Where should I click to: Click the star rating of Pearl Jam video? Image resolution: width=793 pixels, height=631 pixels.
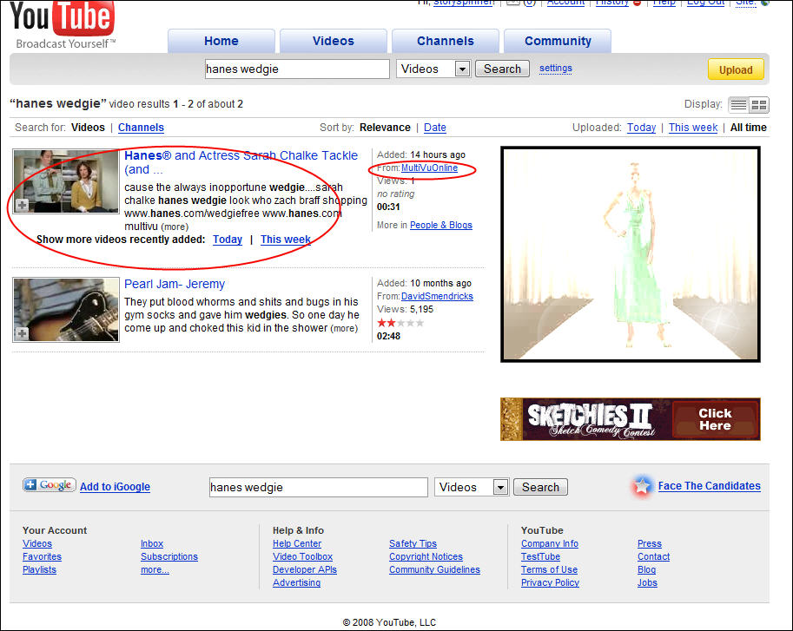pos(400,323)
